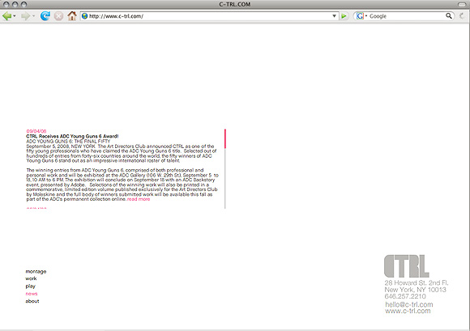Go to the Home page icon
470x331 pixels.
72,15
